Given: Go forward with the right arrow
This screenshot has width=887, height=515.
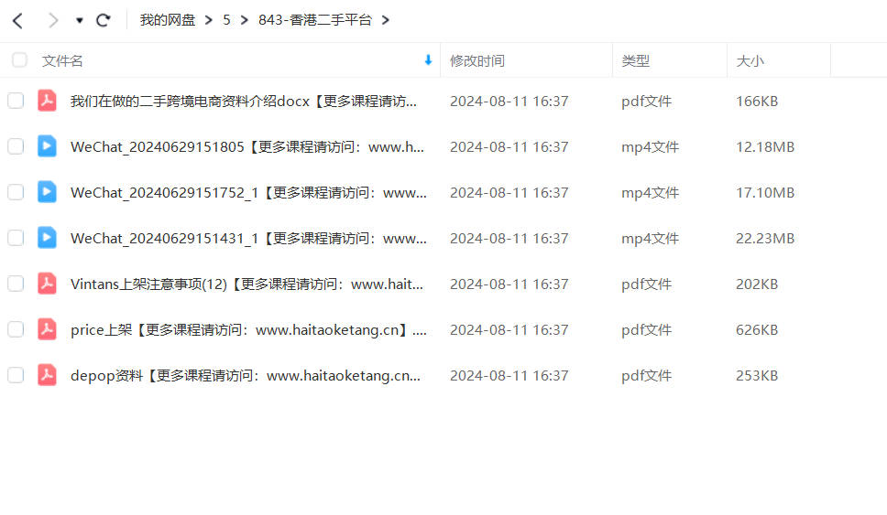Looking at the screenshot, I should pyautogui.click(x=53, y=21).
